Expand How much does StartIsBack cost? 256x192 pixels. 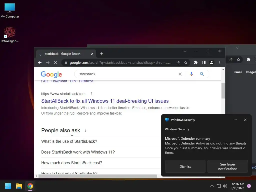pyautogui.click(x=72, y=163)
